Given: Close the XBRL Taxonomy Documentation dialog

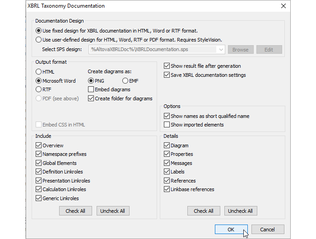Looking at the screenshot, I should coord(283,6).
